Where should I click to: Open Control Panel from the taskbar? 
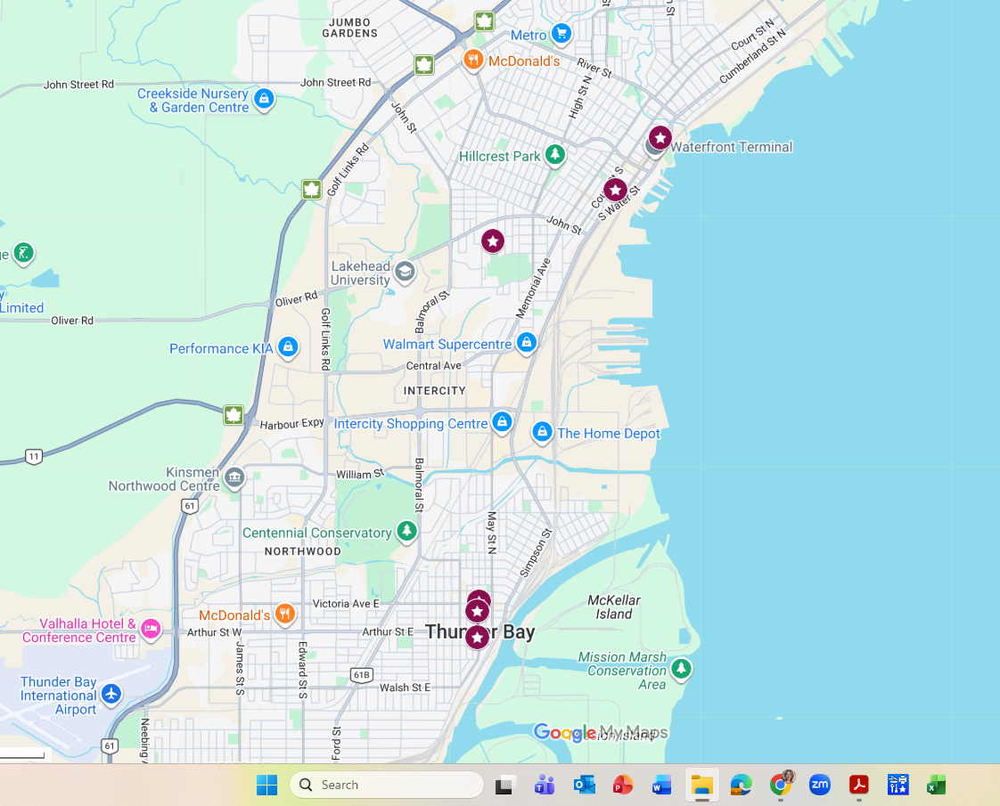pyautogui.click(x=898, y=785)
